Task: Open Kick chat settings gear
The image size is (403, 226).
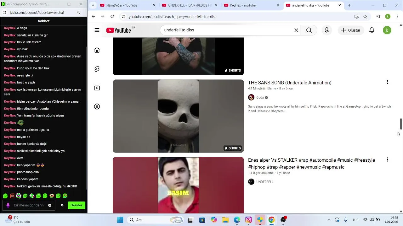Action: pos(62,205)
